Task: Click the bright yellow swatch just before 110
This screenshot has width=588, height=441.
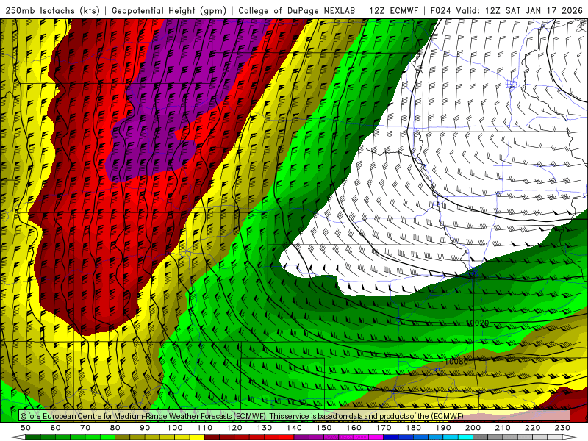Action: (197, 437)
